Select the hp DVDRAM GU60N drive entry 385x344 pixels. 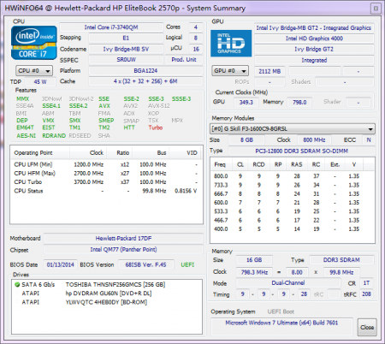[x=106, y=294]
